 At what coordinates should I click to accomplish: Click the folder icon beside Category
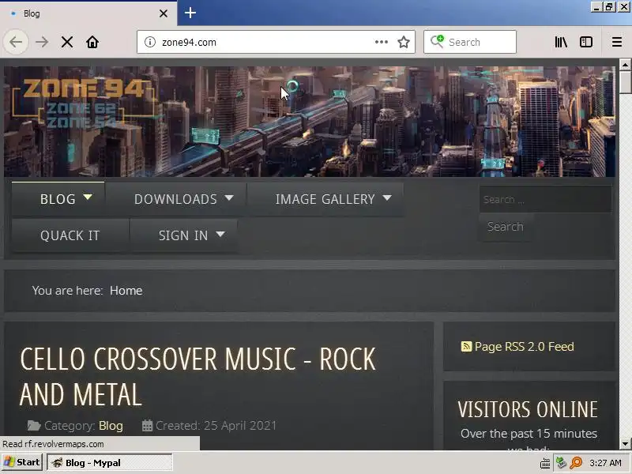(34, 426)
